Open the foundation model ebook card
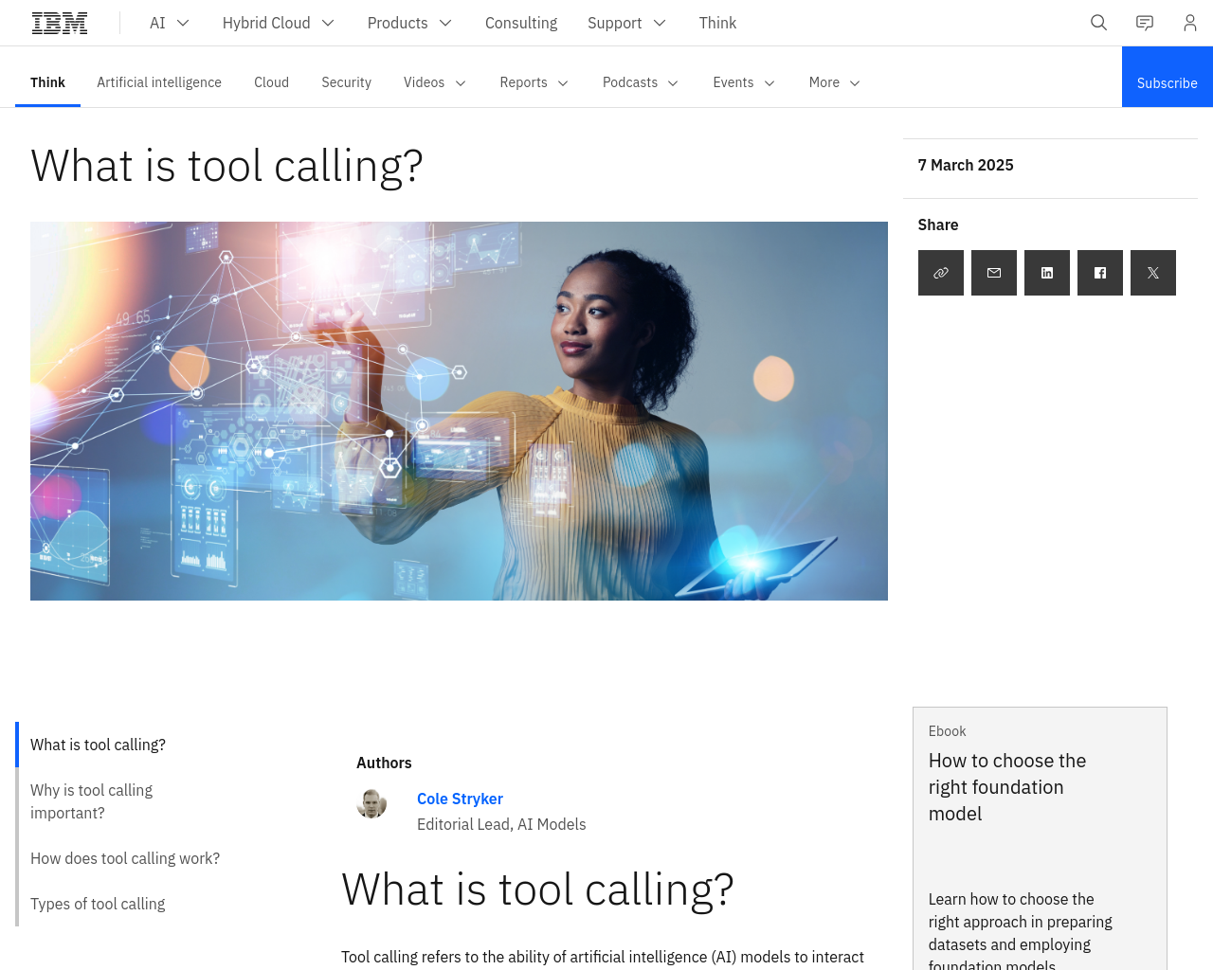1213x970 pixels. click(1040, 838)
